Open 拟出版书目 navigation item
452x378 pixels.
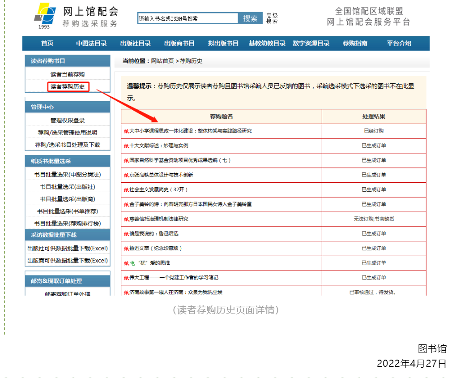click(223, 43)
